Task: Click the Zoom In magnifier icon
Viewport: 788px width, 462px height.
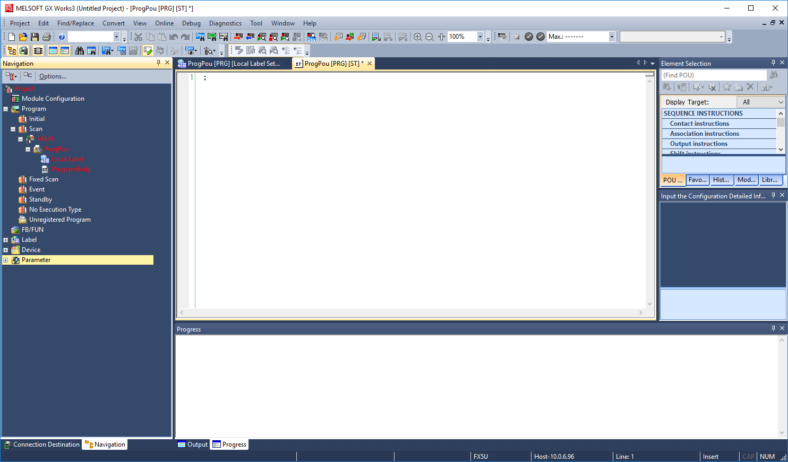Action: pyautogui.click(x=418, y=37)
